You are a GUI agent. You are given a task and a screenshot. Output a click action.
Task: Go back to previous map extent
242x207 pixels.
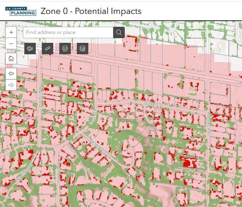(11, 74)
